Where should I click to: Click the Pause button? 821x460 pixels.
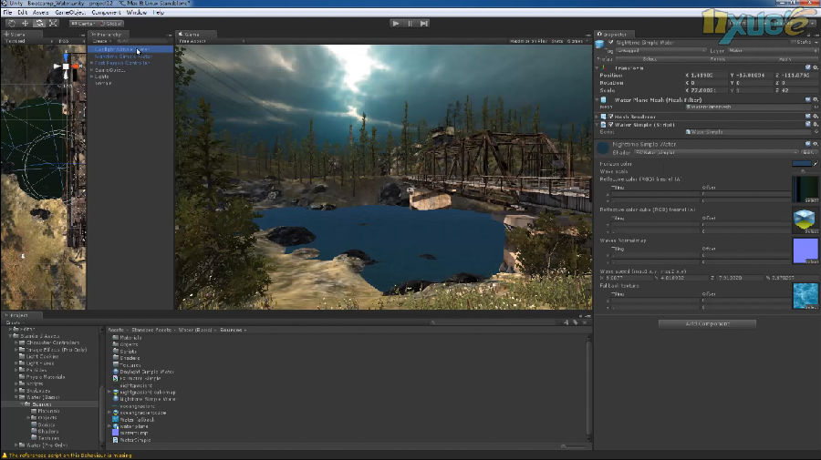(x=410, y=23)
